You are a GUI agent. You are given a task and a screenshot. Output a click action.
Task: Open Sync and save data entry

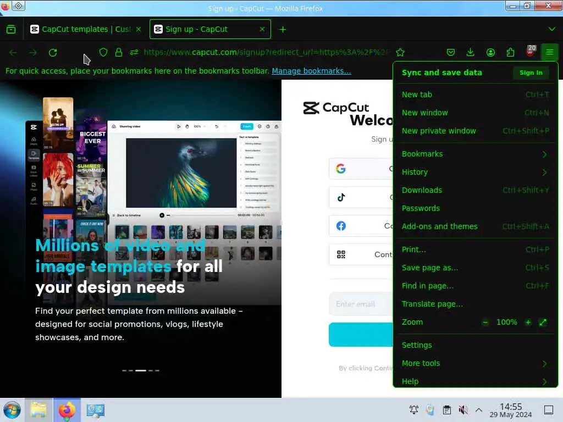441,73
